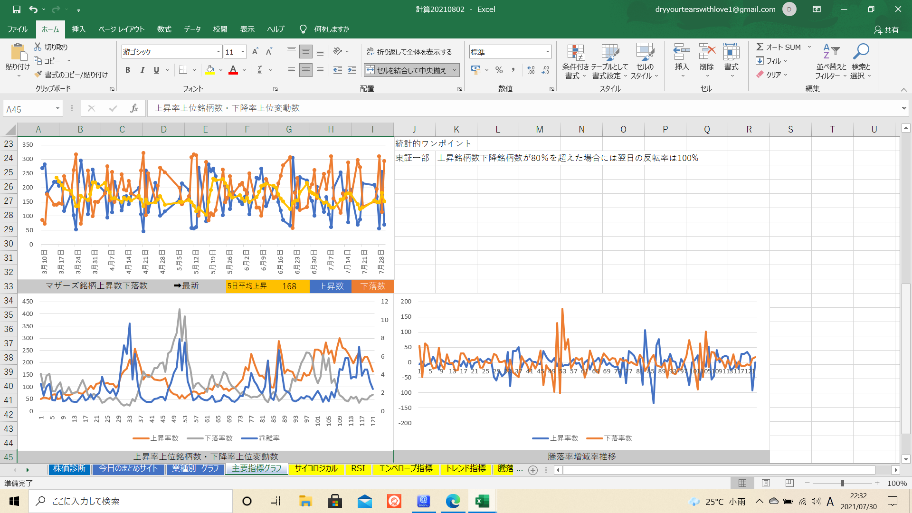Click the Excel icon in the taskbar

click(x=482, y=501)
